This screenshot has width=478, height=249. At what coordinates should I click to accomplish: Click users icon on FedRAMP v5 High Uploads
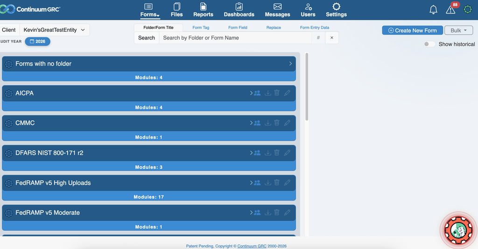257,183
